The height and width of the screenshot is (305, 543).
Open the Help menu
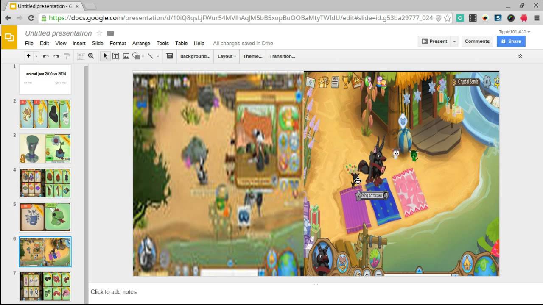(199, 43)
